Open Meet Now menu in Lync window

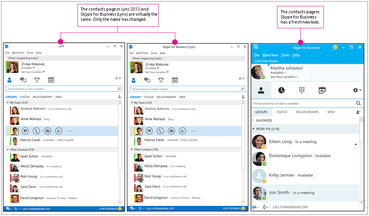click(18, 53)
